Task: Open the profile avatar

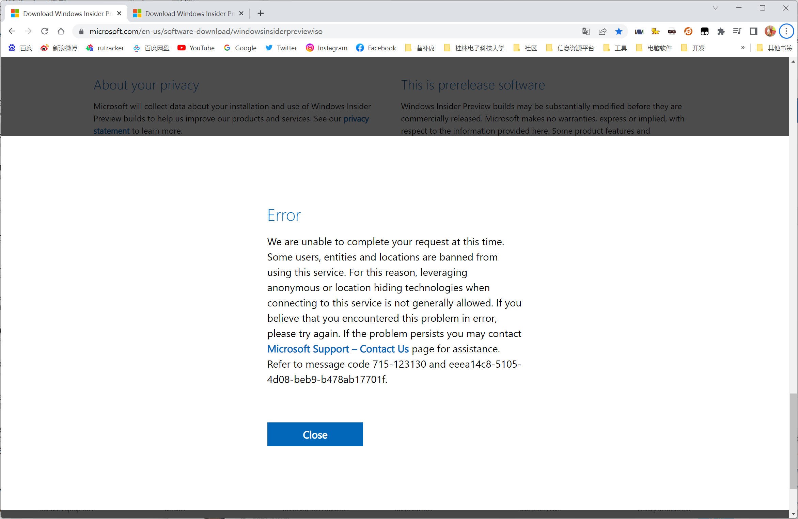Action: (x=770, y=31)
